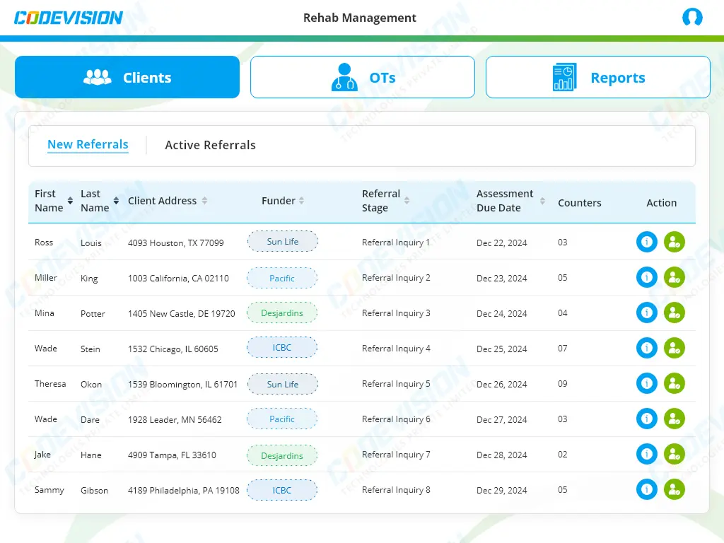Select address 1532 Chicago, IL 60605
This screenshot has height=543, width=724.
(173, 349)
